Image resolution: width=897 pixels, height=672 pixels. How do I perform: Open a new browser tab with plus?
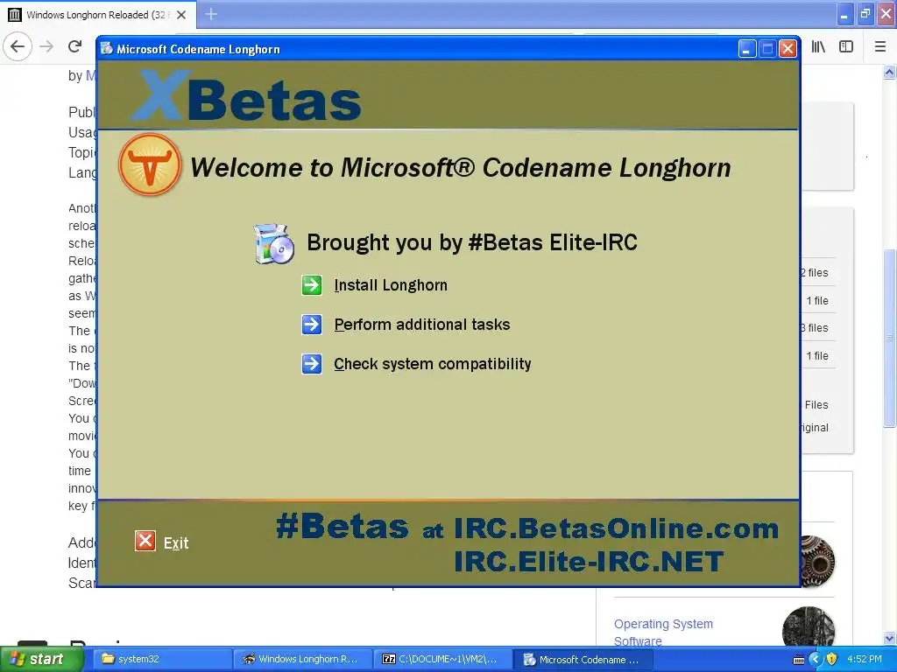click(x=211, y=14)
